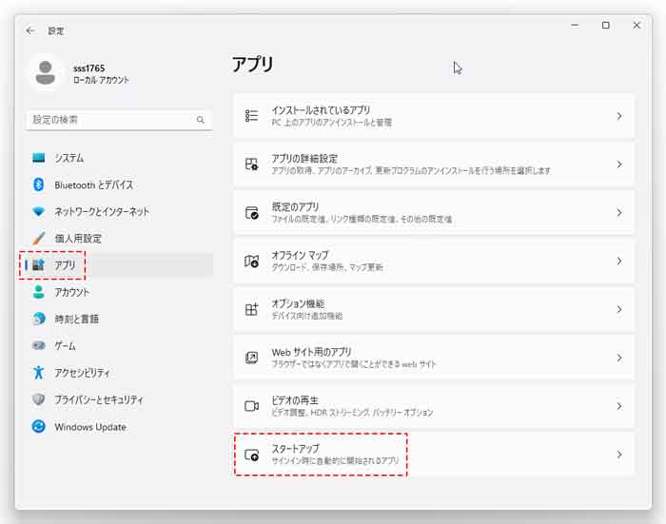Open ビデオの再生 settings entry

pyautogui.click(x=434, y=406)
